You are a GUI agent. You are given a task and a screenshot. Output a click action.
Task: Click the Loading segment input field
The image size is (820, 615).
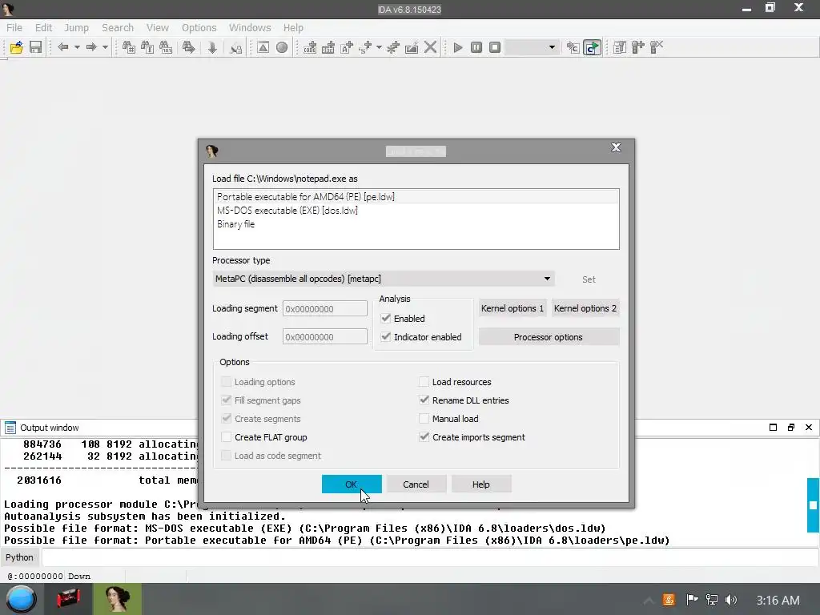click(325, 308)
